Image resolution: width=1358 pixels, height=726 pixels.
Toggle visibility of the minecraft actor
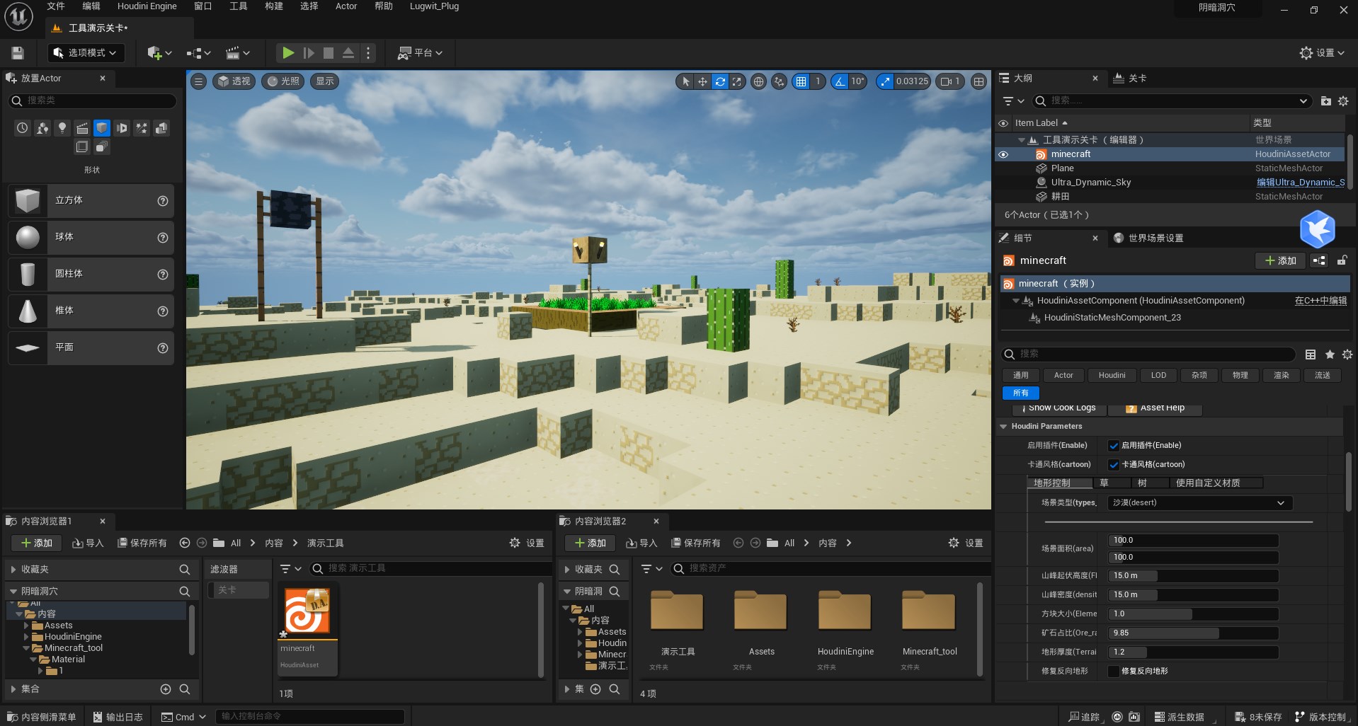1003,154
